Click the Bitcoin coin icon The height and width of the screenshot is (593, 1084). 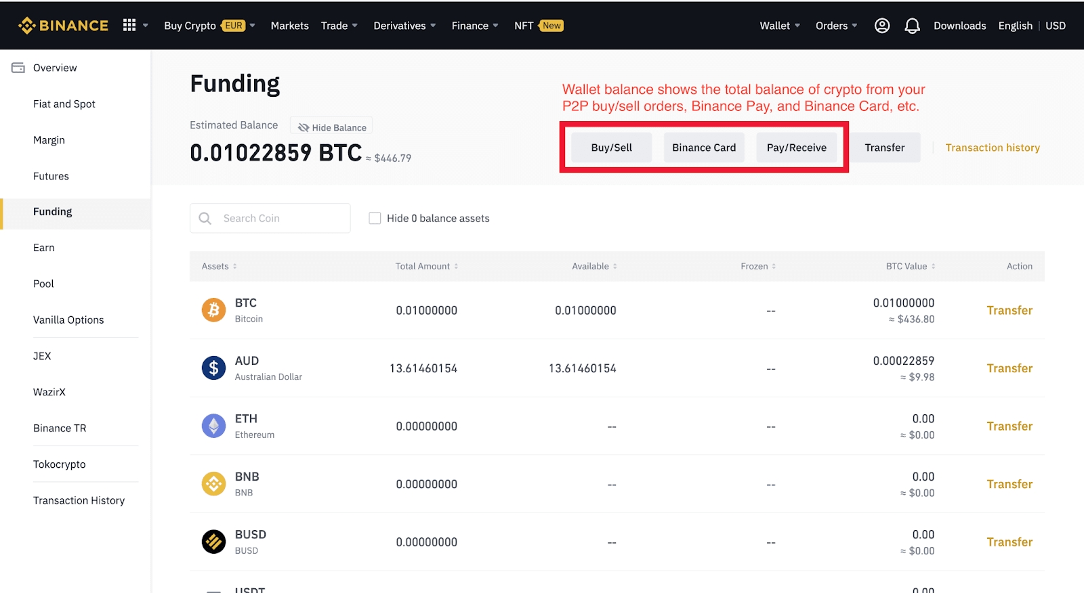tap(213, 310)
